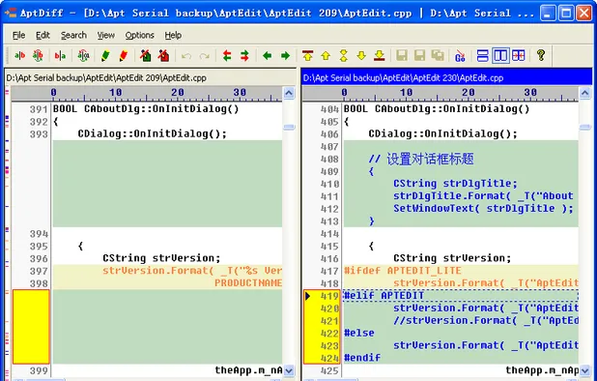The width and height of the screenshot is (597, 381).
Task: Click the left file path AptEdit 209\AptEdit.cpp header
Action: point(150,77)
